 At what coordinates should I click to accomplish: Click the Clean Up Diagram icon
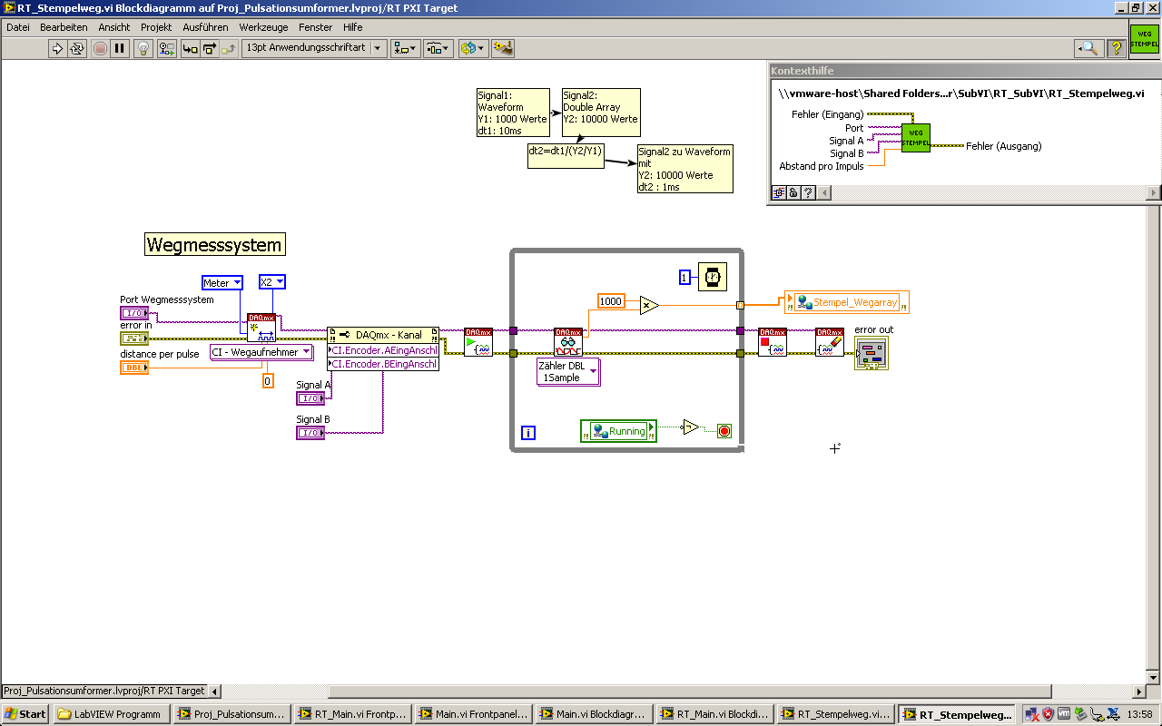coord(502,48)
